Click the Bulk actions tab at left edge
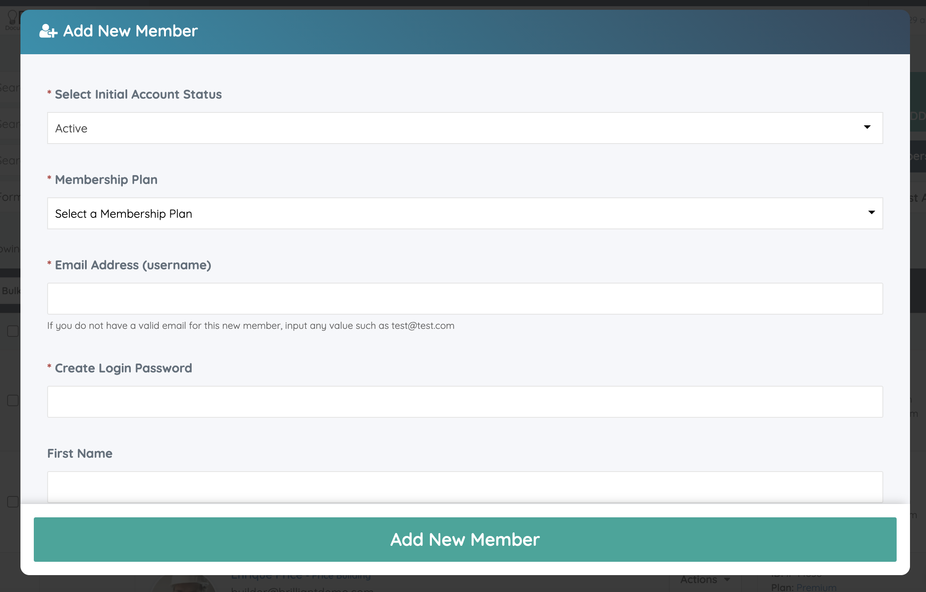Image resolution: width=926 pixels, height=592 pixels. click(x=11, y=291)
